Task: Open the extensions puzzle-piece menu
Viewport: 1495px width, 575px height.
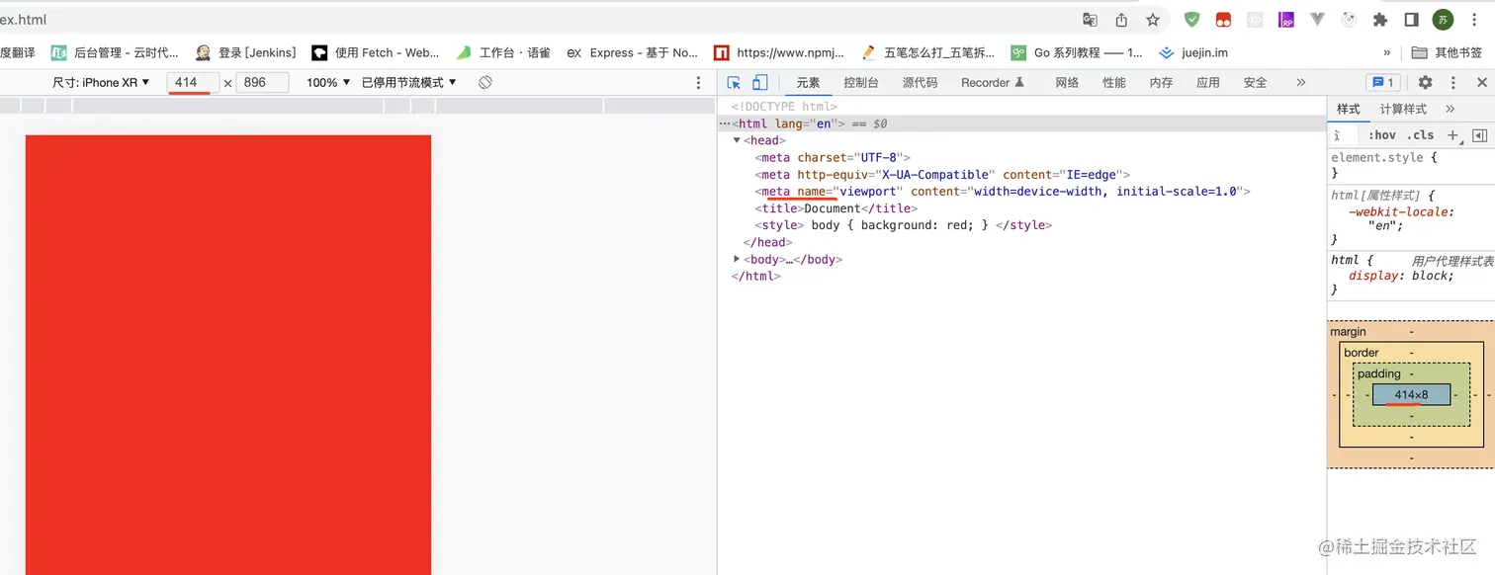Action: (x=1380, y=20)
